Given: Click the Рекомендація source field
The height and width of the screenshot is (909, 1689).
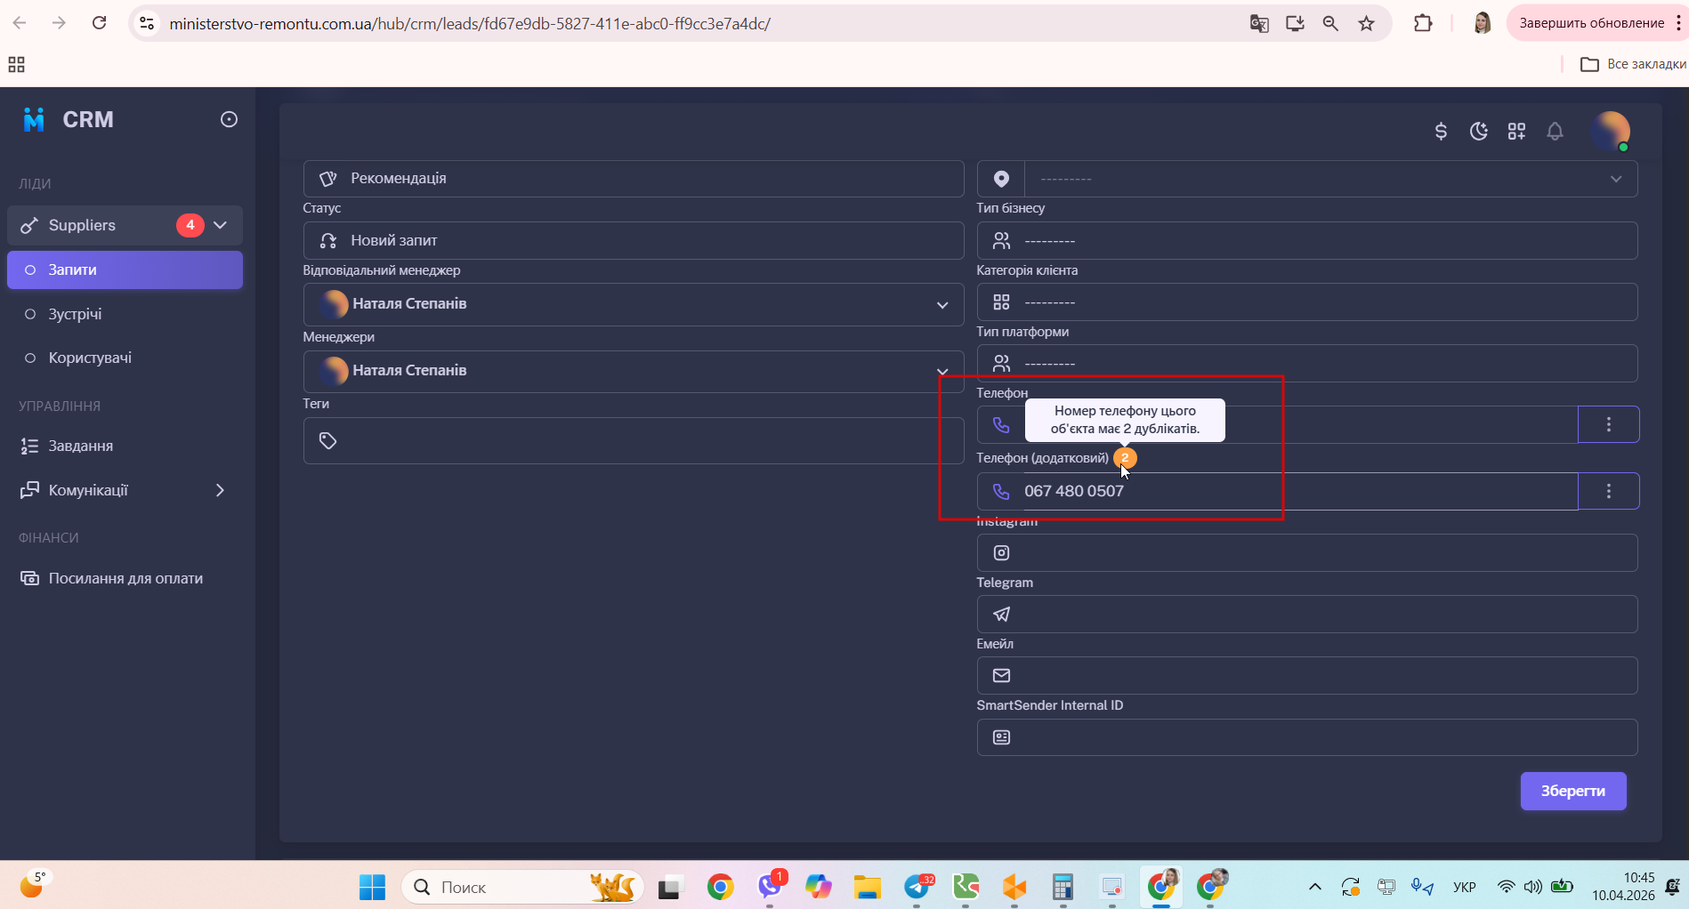Looking at the screenshot, I should (634, 178).
